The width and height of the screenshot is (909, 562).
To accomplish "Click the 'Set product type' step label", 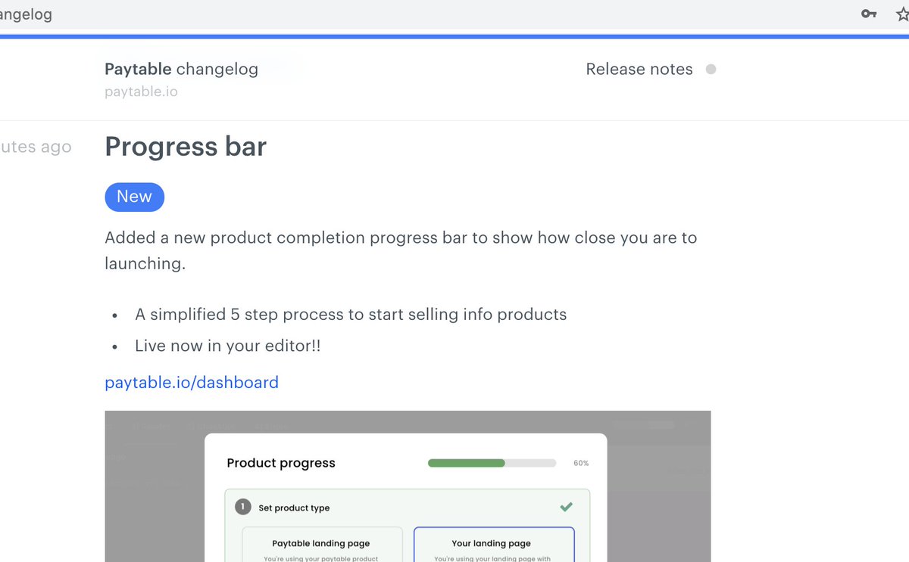I will [x=294, y=508].
